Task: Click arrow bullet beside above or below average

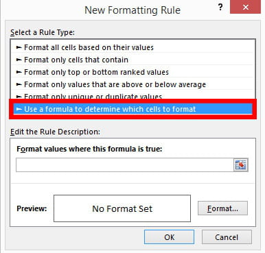Action: [19, 84]
